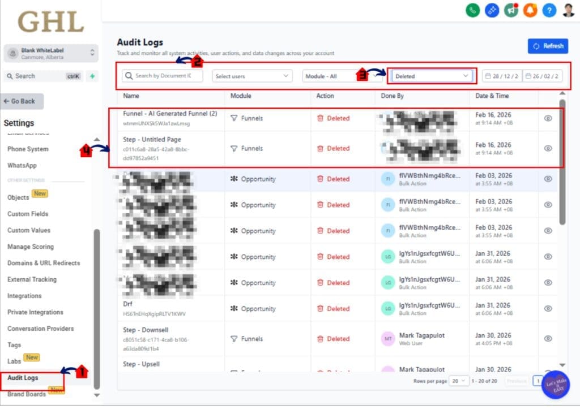Open the announcements megaphone icon
Viewport: 580px width, 410px height.
pyautogui.click(x=511, y=10)
